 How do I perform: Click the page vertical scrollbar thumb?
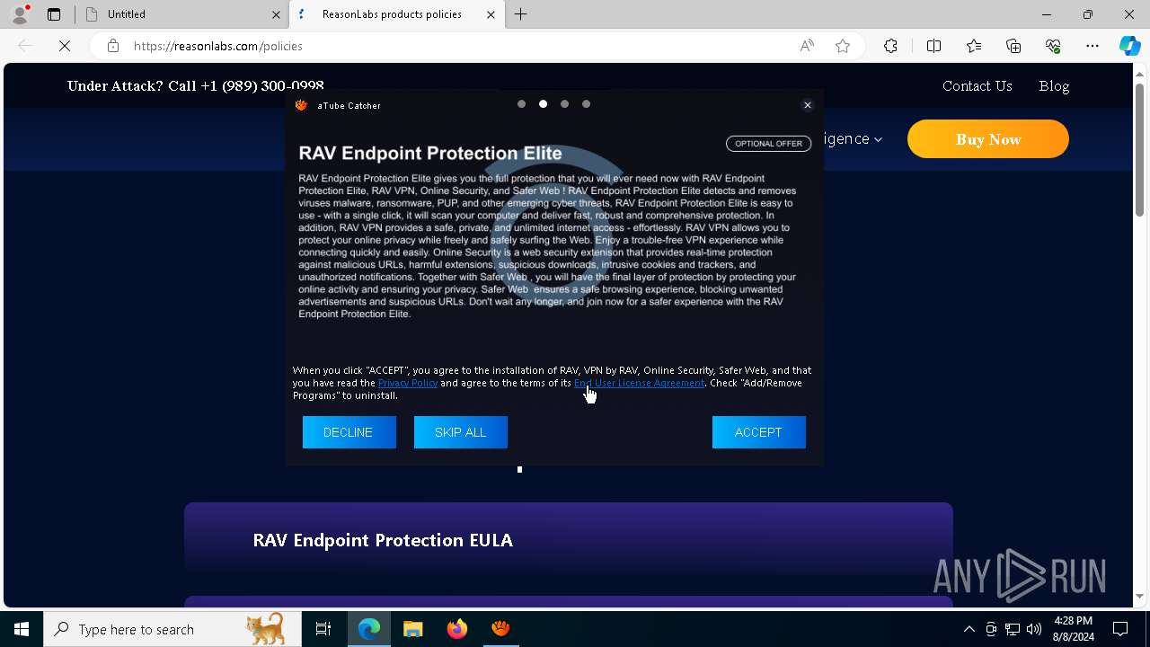1139,148
